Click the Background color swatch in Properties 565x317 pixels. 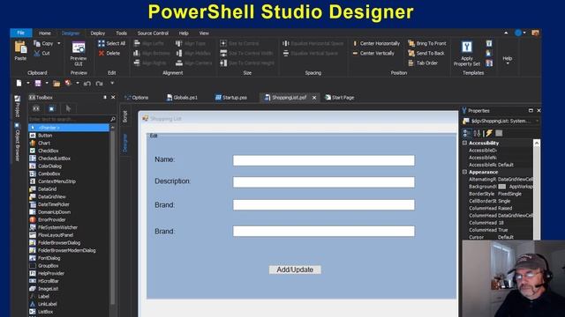pyautogui.click(x=502, y=187)
